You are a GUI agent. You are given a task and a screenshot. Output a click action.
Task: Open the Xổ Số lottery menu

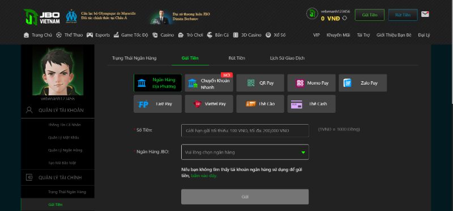[275, 35]
